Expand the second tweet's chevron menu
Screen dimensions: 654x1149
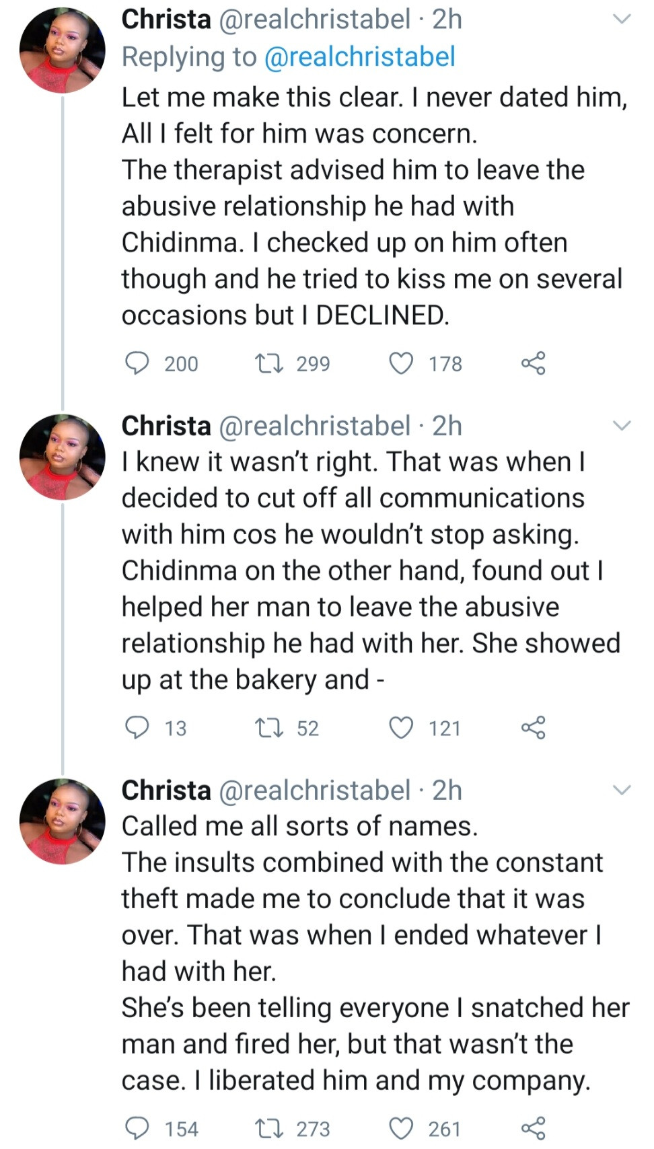pyautogui.click(x=622, y=426)
